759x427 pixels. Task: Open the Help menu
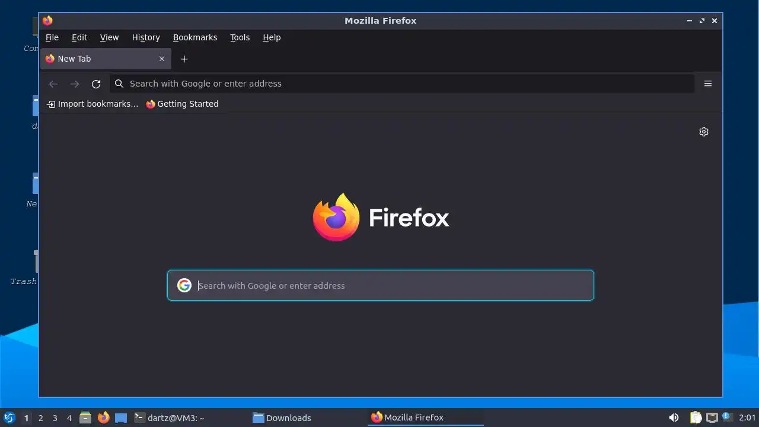272,37
